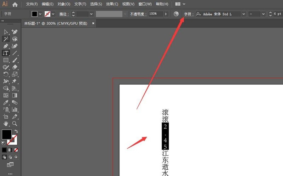Viewport: 283px width, 176px height.
Task: Select the Zoom magnifier tool
Action: click(x=15, y=124)
